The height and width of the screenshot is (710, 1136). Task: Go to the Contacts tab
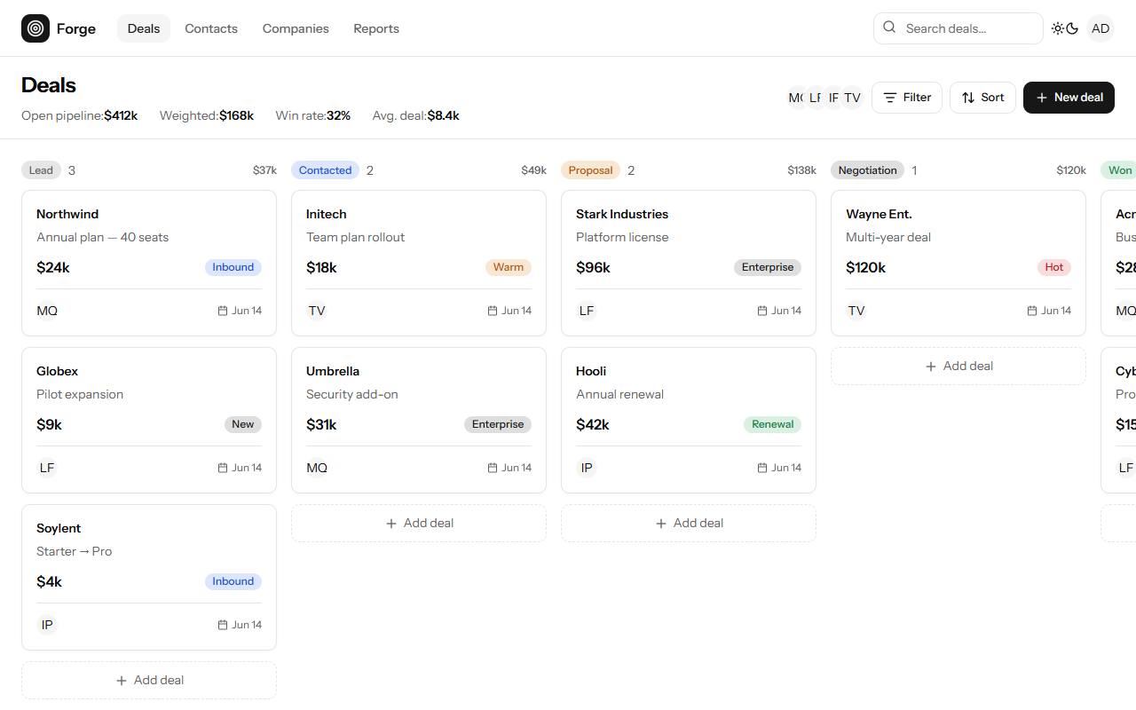(211, 28)
